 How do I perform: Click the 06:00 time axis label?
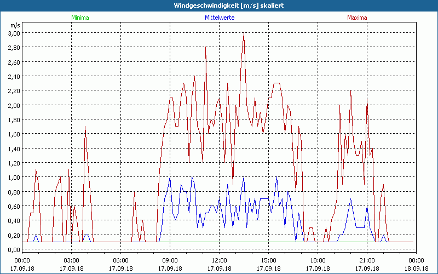pos(121,260)
